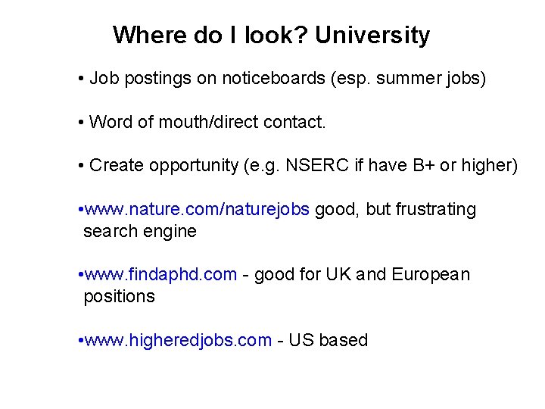The width and height of the screenshot is (545, 409).
Task: Click the slide title "Where do I look? University"
Action: [271, 35]
